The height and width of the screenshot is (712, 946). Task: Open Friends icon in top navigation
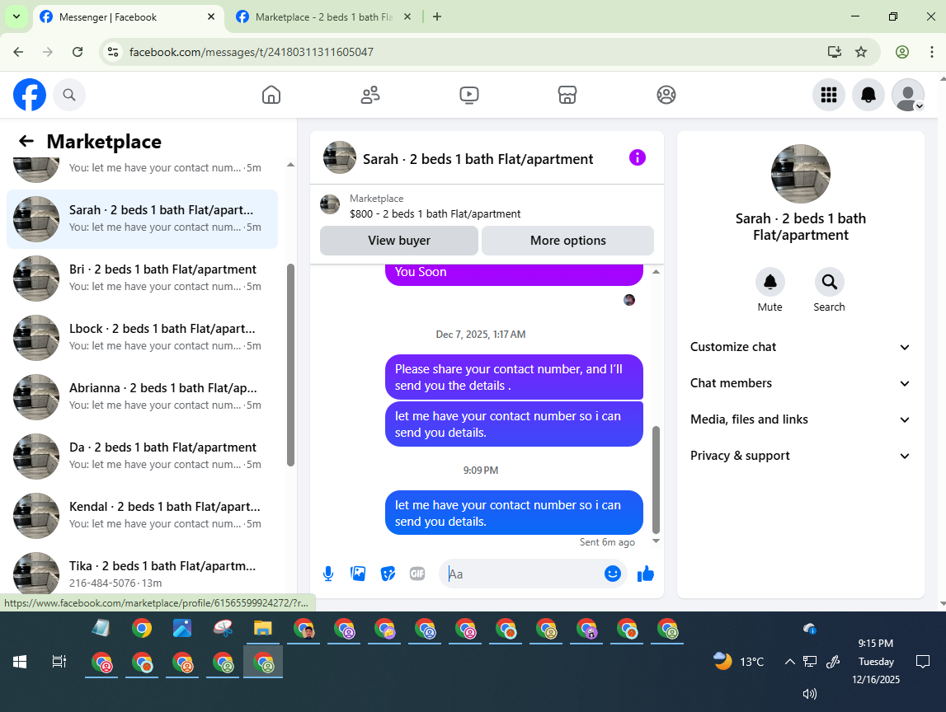coord(369,95)
